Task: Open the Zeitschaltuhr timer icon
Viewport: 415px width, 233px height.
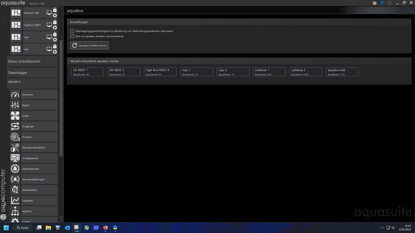Action: [15, 190]
